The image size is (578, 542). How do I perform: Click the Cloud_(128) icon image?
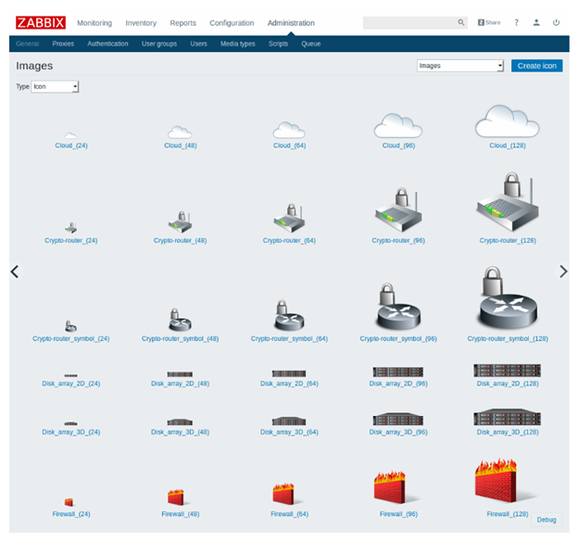click(508, 121)
